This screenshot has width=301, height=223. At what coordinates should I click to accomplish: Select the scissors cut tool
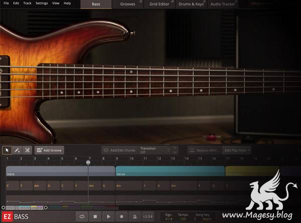click(27, 150)
